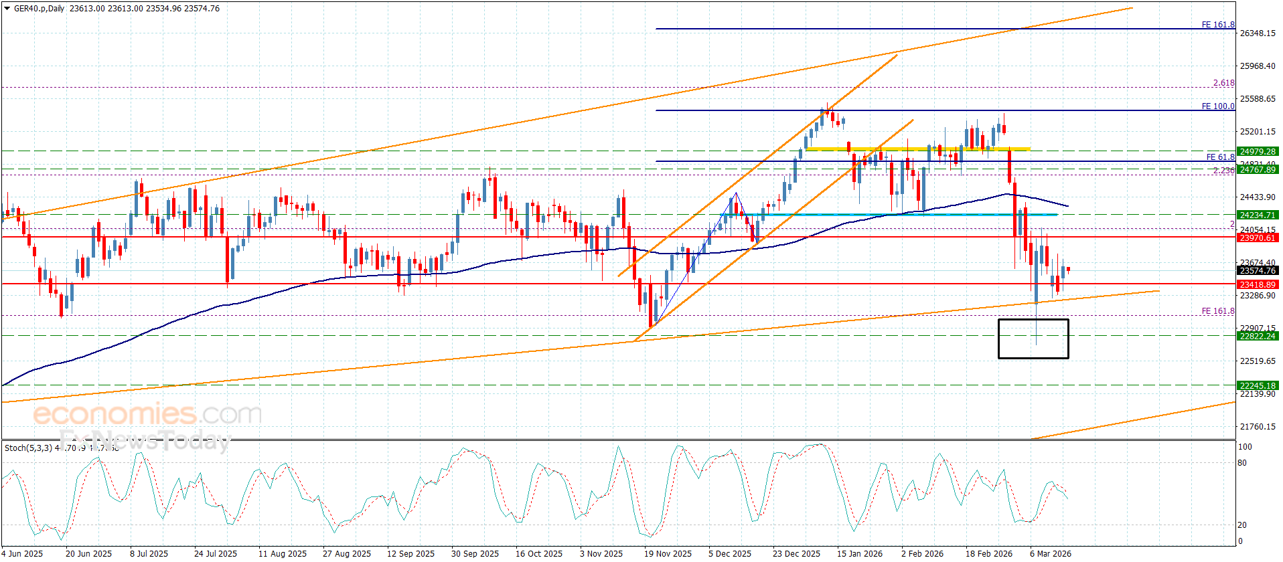Click the green 24234.71 price label

1257,215
